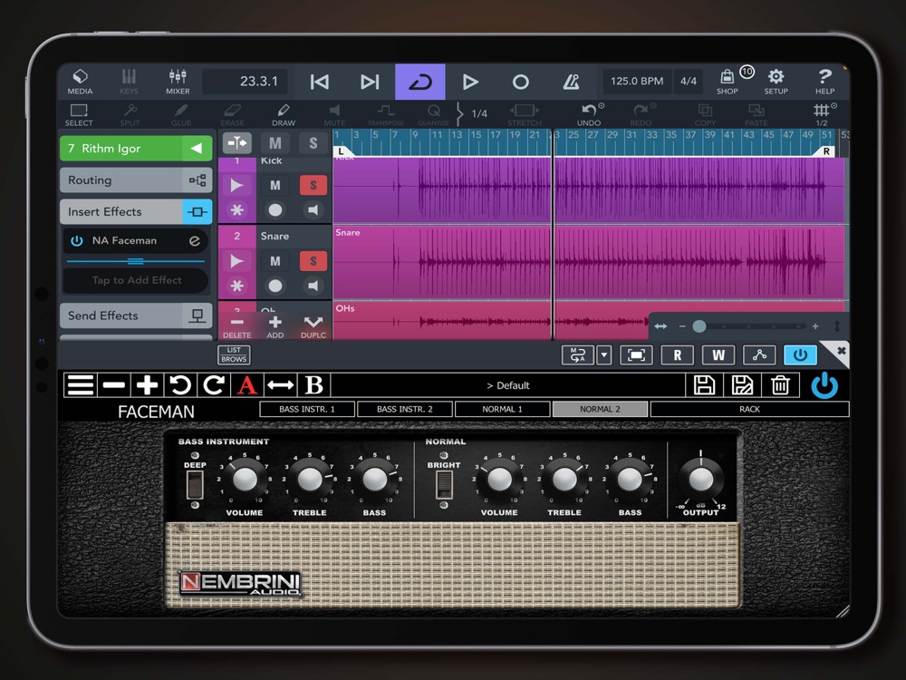Change the 4/4 time signature

pos(689,81)
